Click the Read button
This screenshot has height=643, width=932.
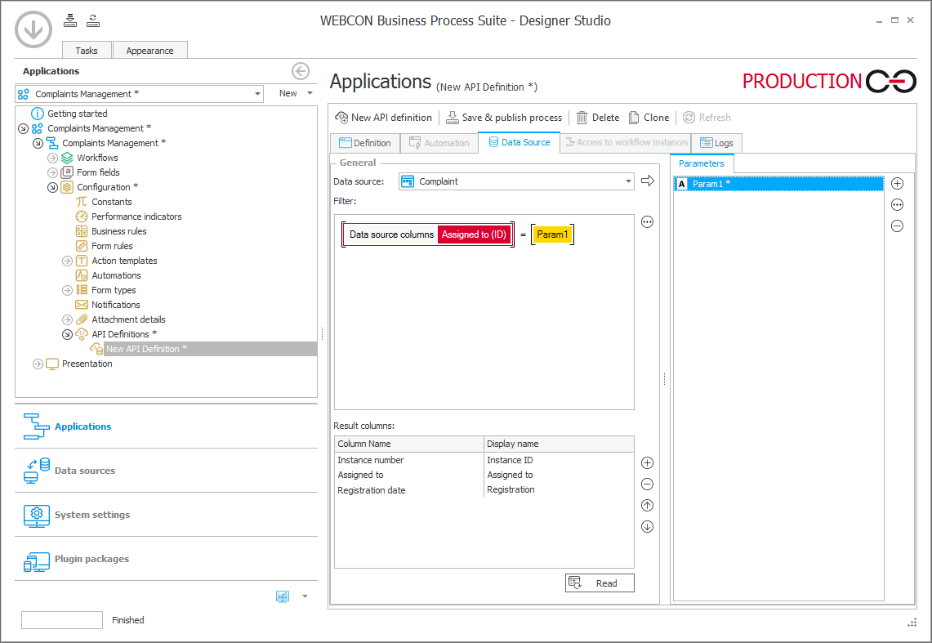click(x=600, y=583)
